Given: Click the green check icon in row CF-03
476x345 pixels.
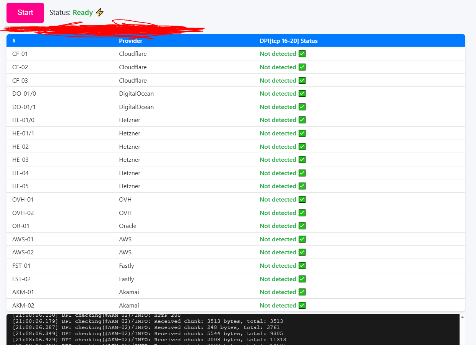Looking at the screenshot, I should (302, 81).
